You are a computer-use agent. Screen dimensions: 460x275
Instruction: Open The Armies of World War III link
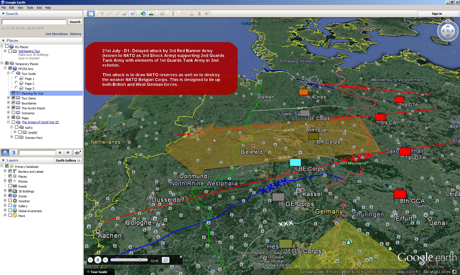pos(40,122)
